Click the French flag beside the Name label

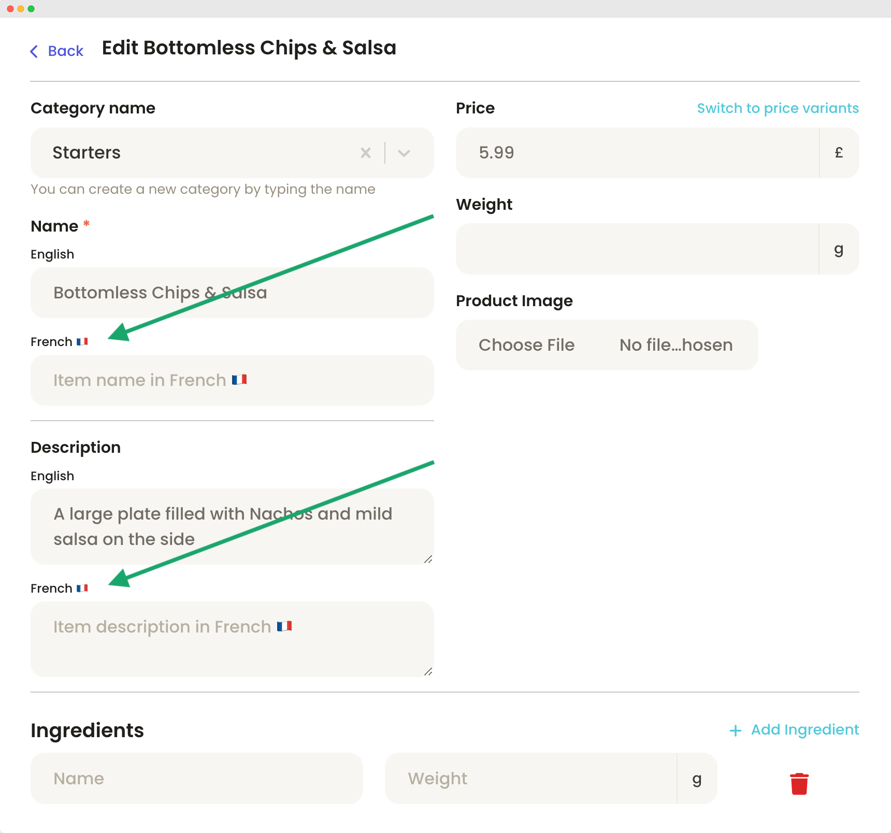point(82,342)
